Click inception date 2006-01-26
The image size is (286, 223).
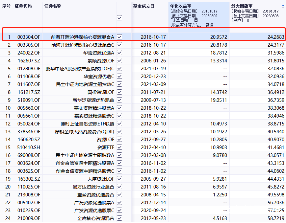click(153, 61)
